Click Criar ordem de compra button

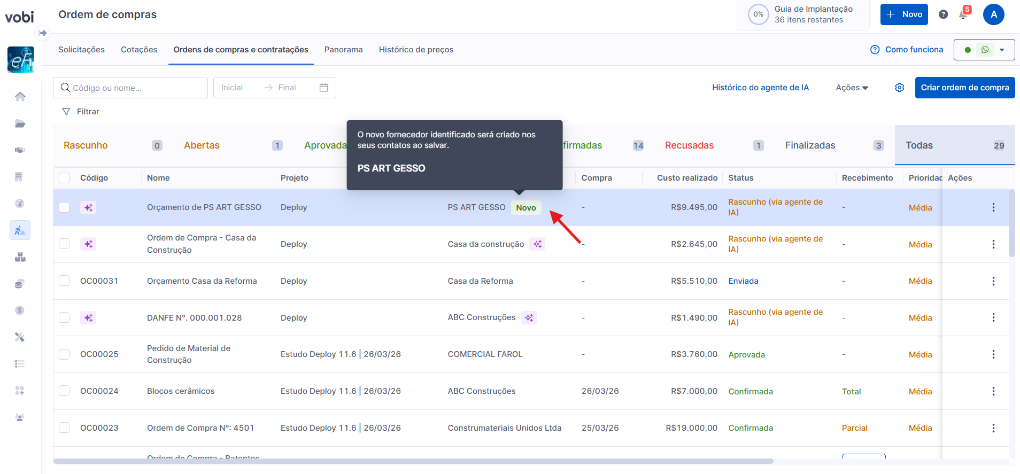[x=964, y=88]
